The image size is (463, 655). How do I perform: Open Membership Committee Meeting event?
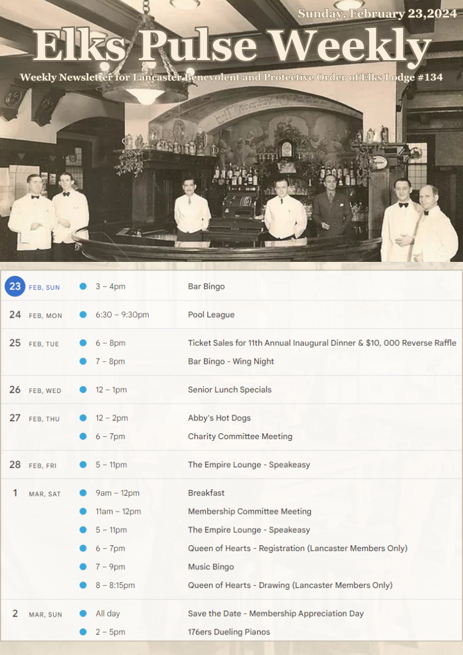click(x=250, y=512)
